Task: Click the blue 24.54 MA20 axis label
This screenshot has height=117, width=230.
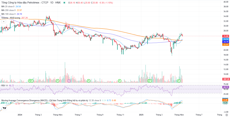Action: point(226,39)
